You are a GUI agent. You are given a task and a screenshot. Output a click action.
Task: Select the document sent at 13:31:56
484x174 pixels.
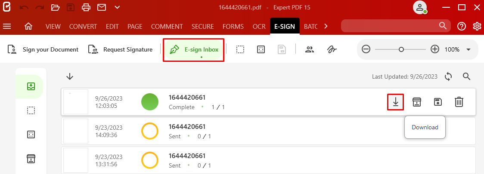click(x=269, y=160)
